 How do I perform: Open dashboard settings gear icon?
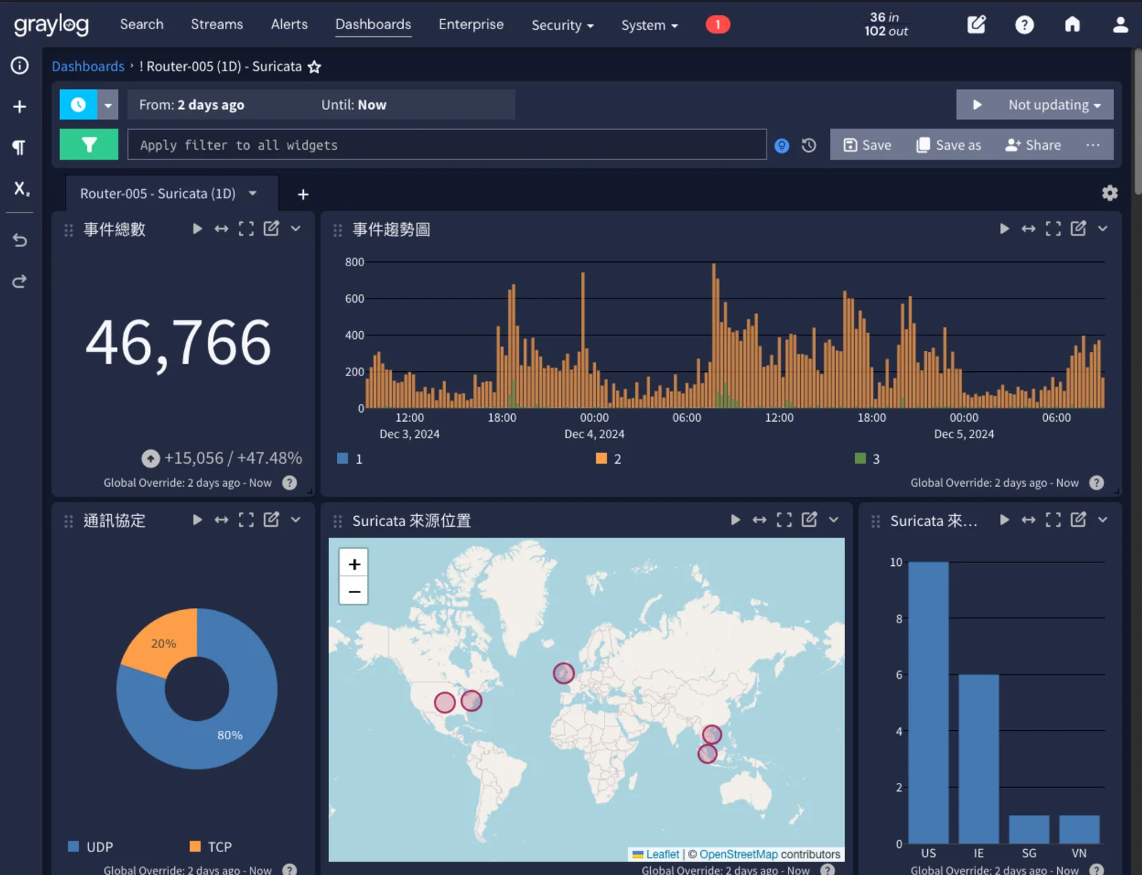pyautogui.click(x=1109, y=193)
